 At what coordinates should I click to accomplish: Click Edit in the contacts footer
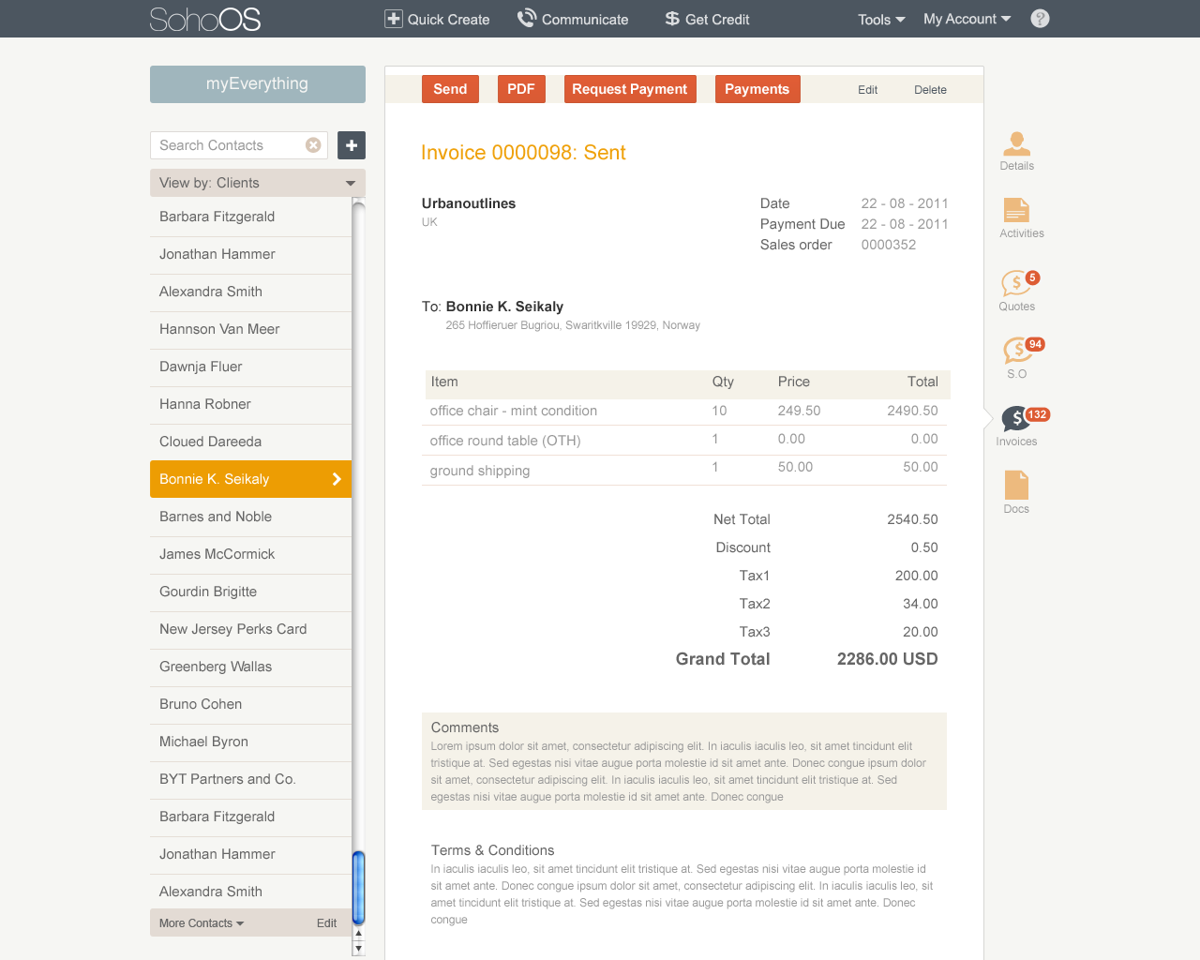pos(326,923)
